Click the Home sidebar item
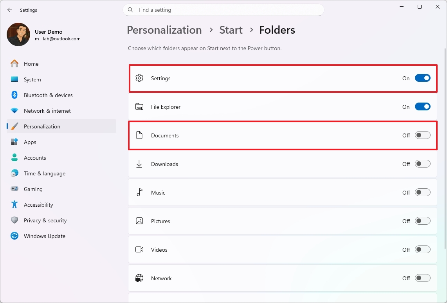 click(31, 63)
